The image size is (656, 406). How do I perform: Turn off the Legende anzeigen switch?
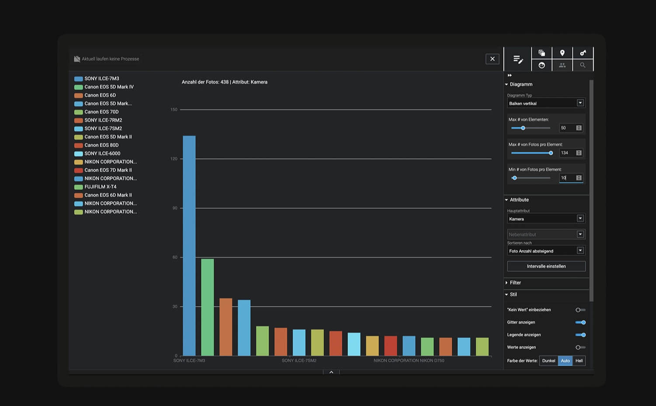click(580, 335)
